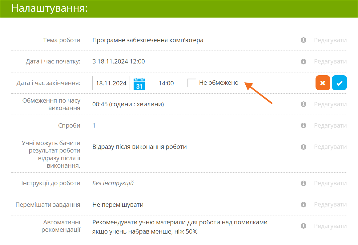This screenshot has height=245, width=358.
Task: Click info icon for Тема роботи
Action: tap(304, 40)
